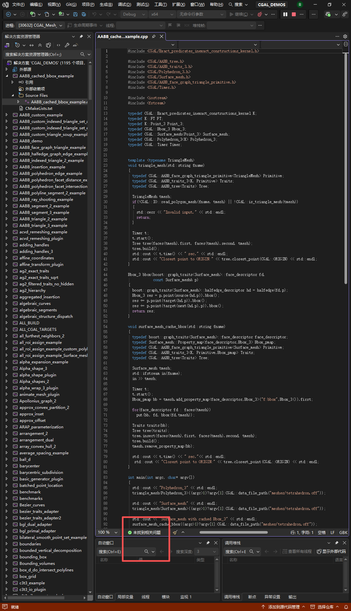Open the 文件(F) menu
The width and height of the screenshot is (351, 611).
(18, 5)
